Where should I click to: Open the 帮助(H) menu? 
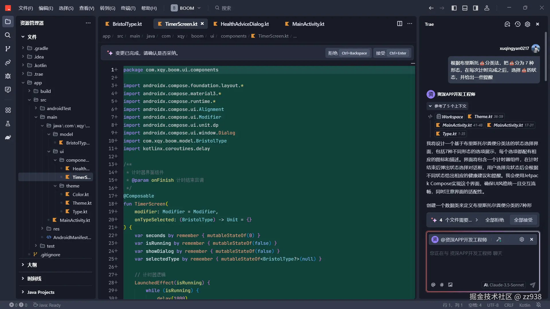click(x=149, y=8)
